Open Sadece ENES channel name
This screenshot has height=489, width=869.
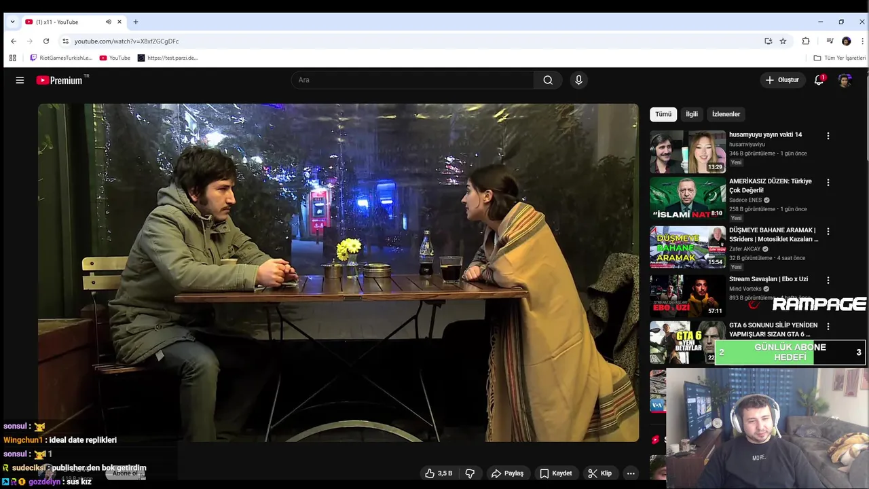tap(745, 200)
